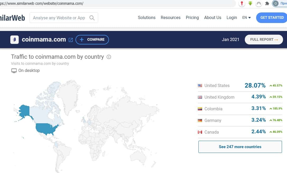Image resolution: width=287 pixels, height=173 pixels.
Task: Open the browser profile avatar
Action: [275, 3]
